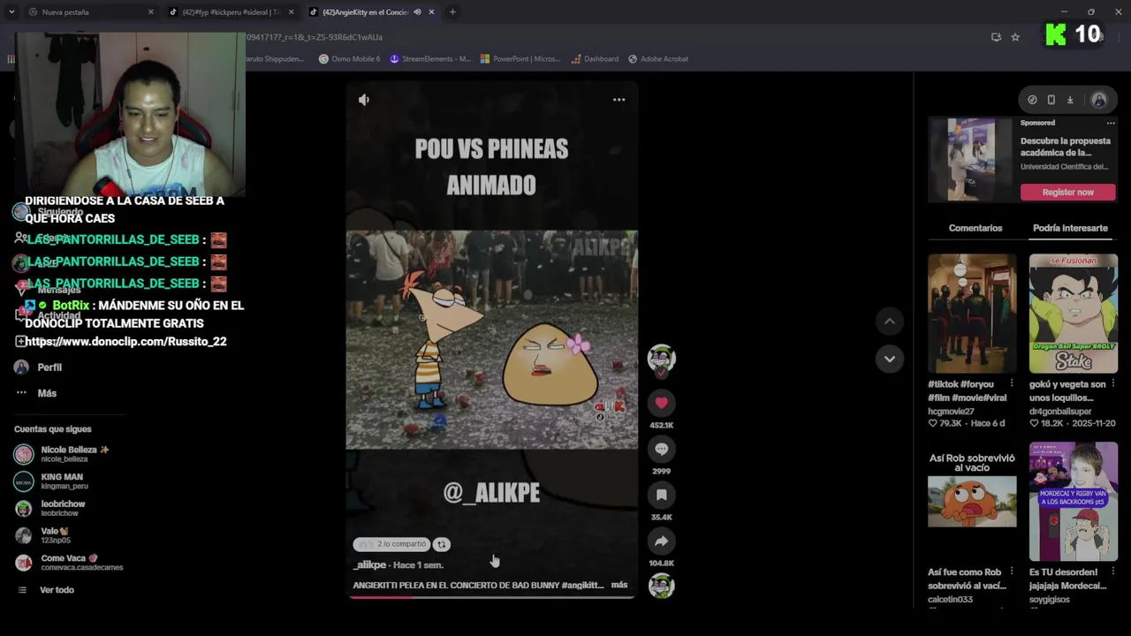Open the Dashboard bookmark
Screen dimensions: 1131x636
tap(595, 59)
